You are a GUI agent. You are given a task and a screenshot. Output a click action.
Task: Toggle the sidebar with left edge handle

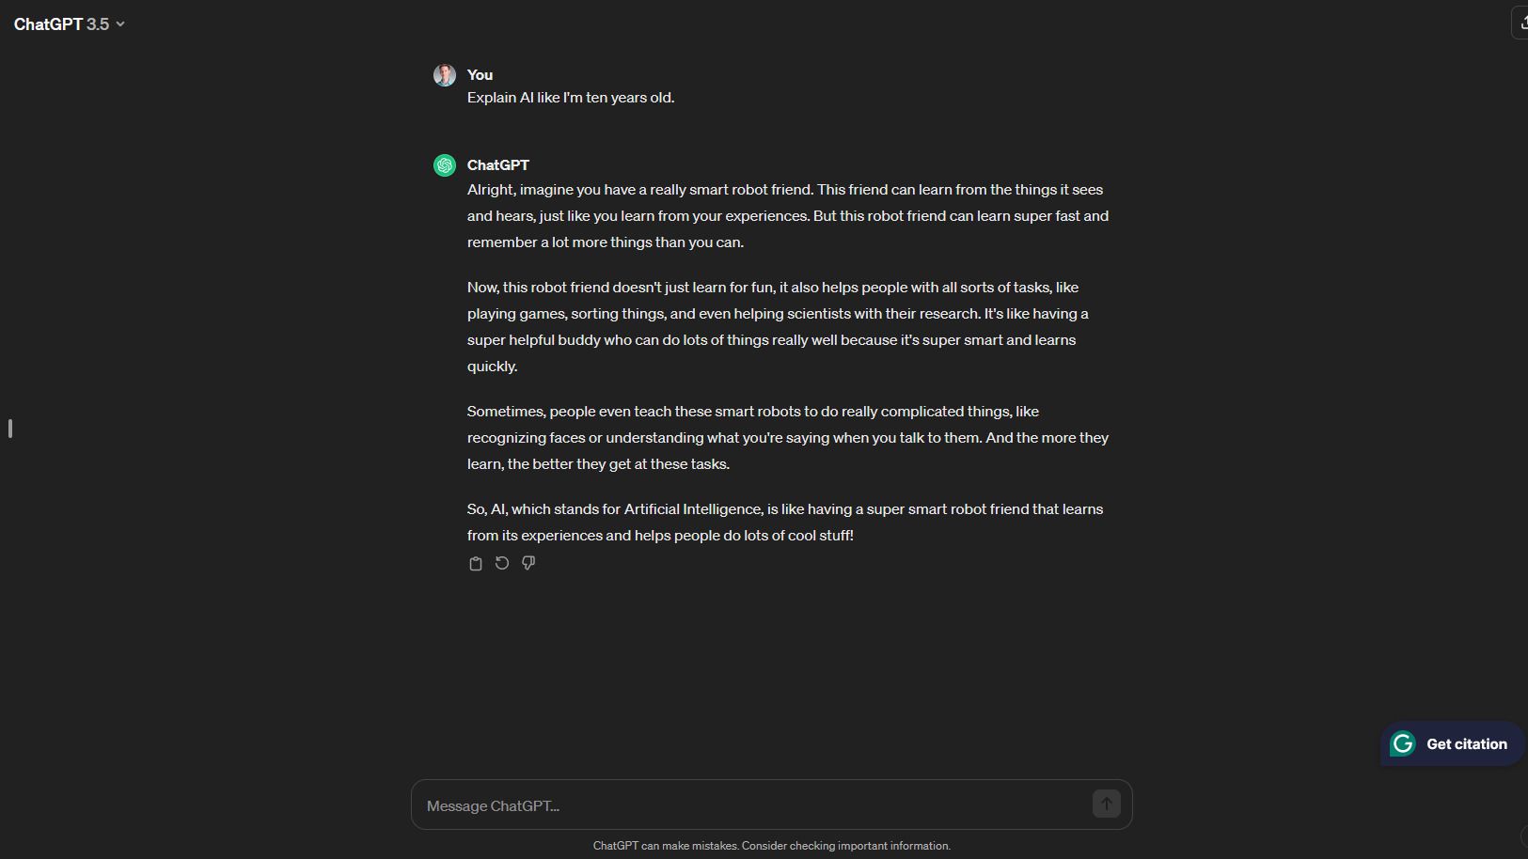10,429
